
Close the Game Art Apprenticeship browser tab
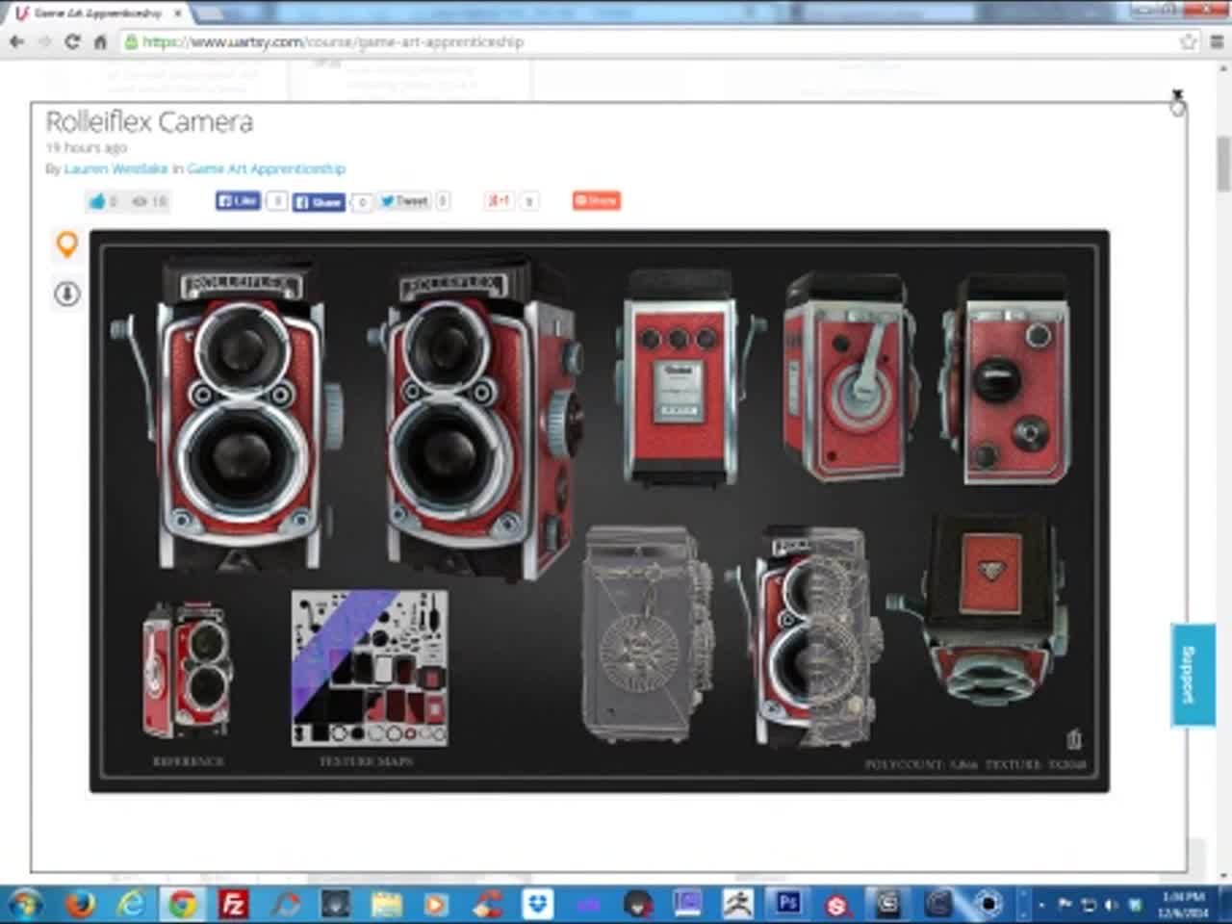pos(177,14)
